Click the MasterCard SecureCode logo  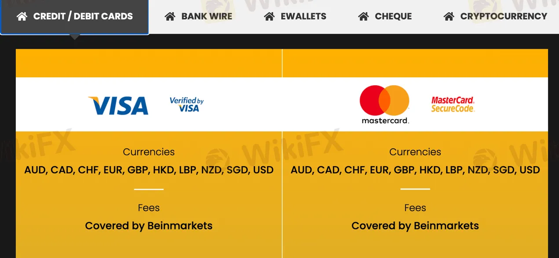(453, 105)
